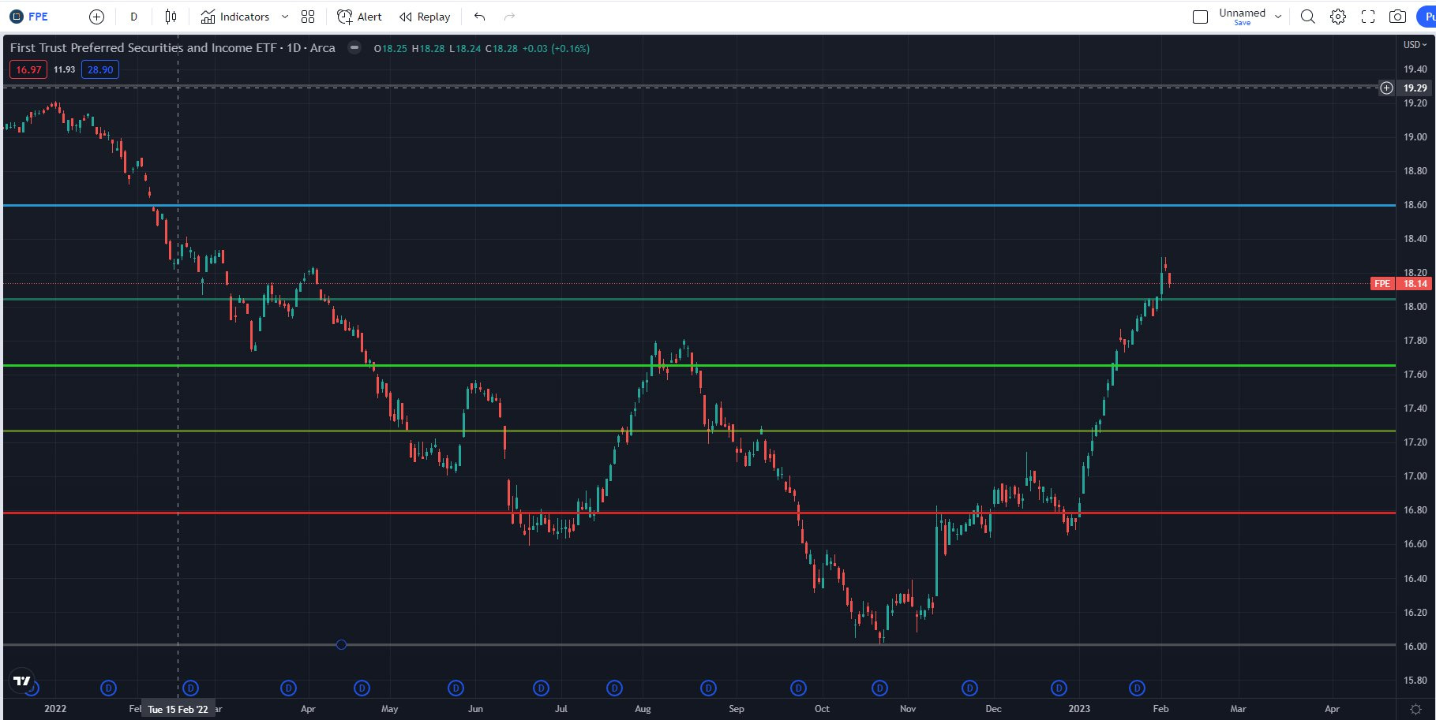Click the circular handle on the gray 16.00 line
1436x720 pixels.
pos(341,644)
